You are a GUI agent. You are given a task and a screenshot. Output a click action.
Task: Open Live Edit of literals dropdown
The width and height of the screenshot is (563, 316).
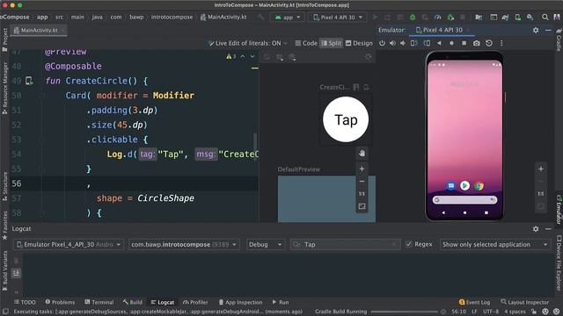pos(248,43)
